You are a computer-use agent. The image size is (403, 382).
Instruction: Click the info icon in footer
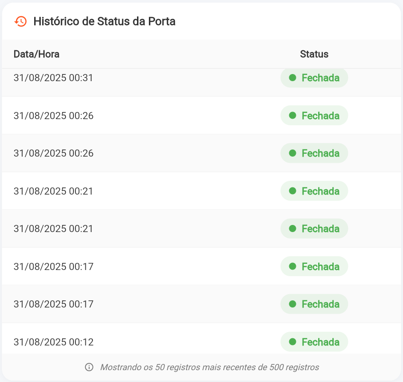(89, 367)
